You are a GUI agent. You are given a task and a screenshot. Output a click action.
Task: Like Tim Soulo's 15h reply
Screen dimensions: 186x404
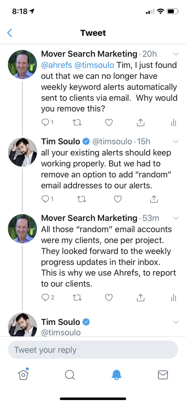(118, 199)
